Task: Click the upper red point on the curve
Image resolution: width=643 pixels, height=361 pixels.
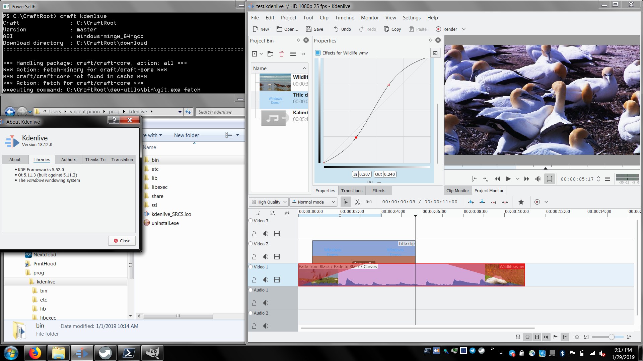Action: point(388,85)
